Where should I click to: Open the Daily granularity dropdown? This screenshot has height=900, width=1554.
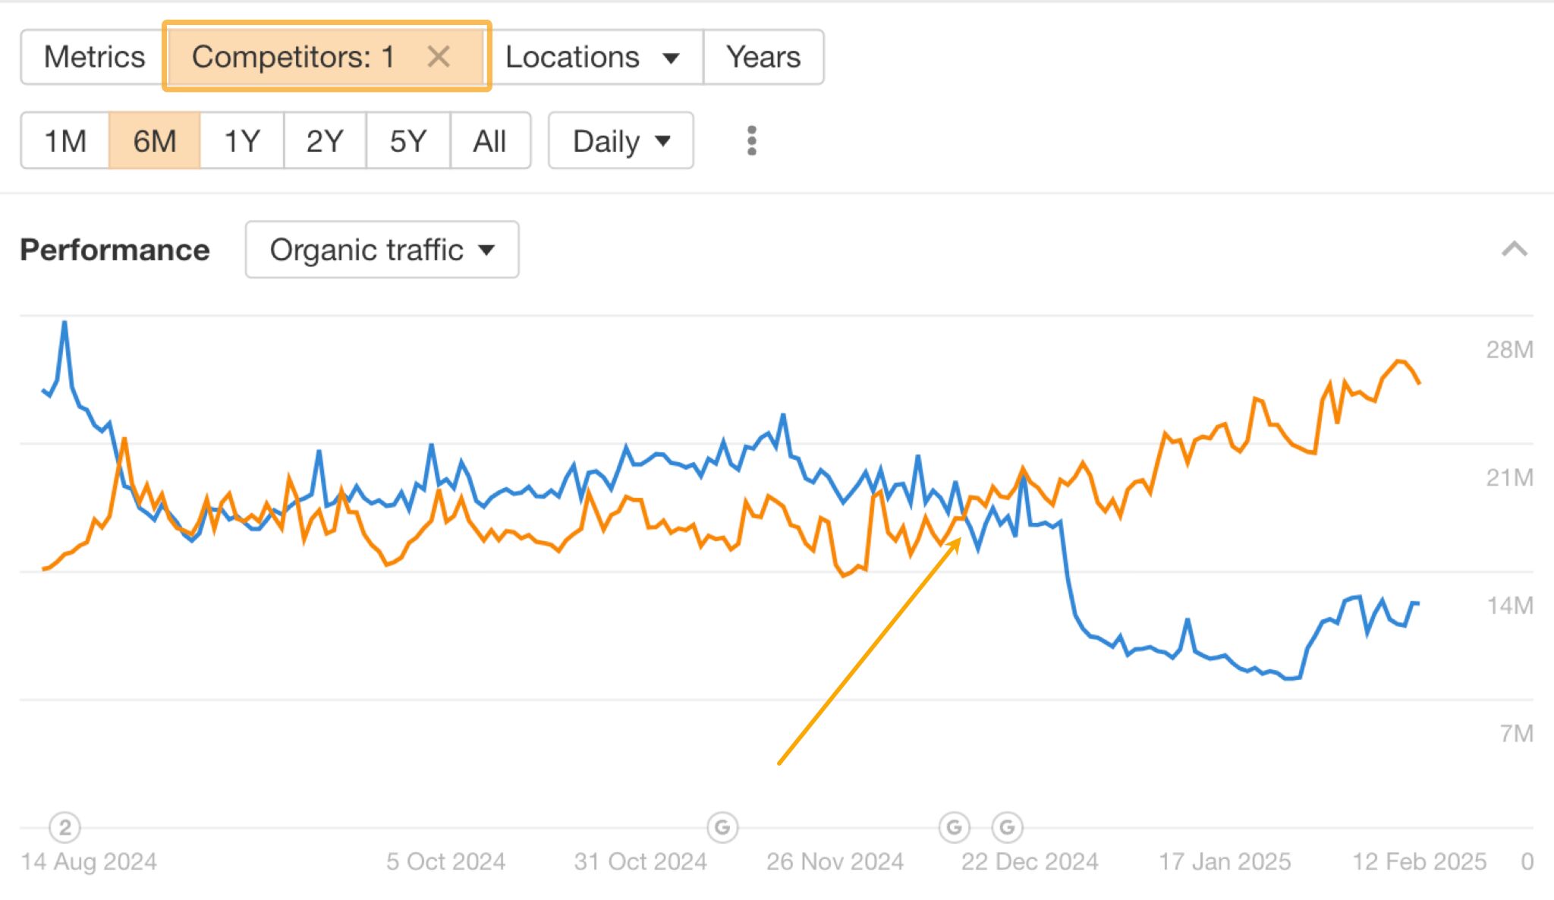[x=620, y=140]
